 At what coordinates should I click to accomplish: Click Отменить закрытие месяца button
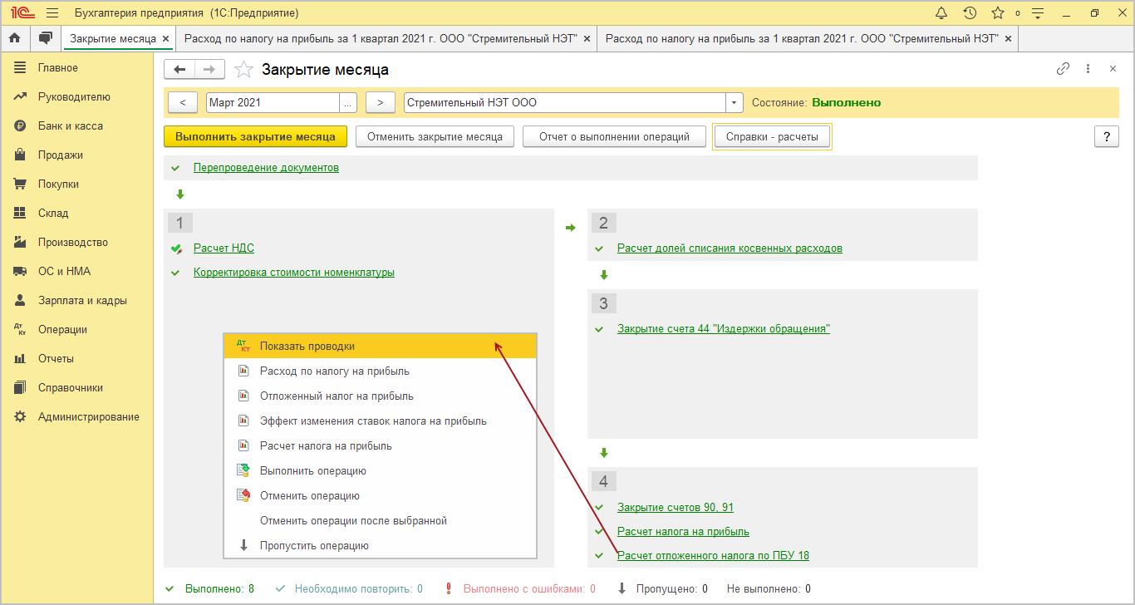point(435,136)
